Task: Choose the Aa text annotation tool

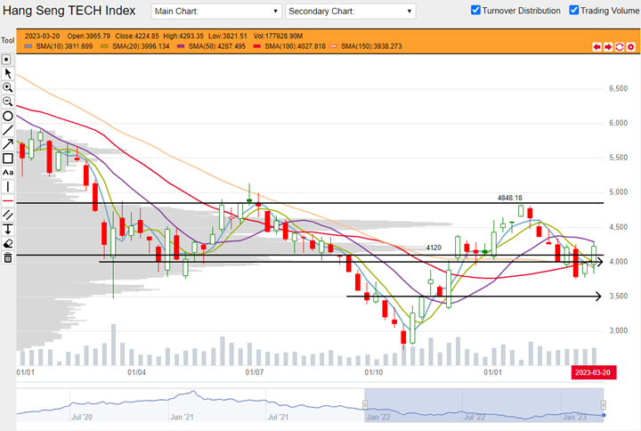Action: tap(8, 172)
